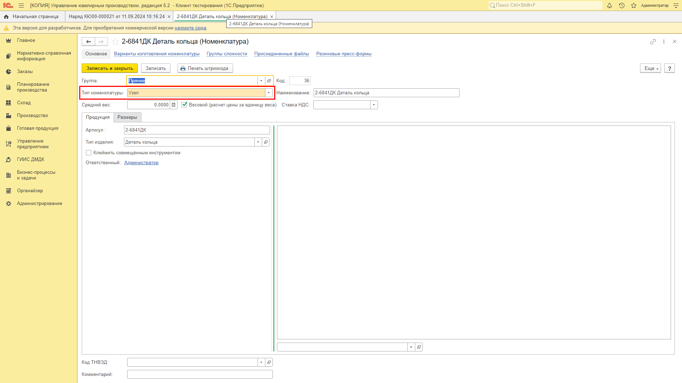Add this item to favorites star
The height and width of the screenshot is (383, 682).
pyautogui.click(x=115, y=42)
